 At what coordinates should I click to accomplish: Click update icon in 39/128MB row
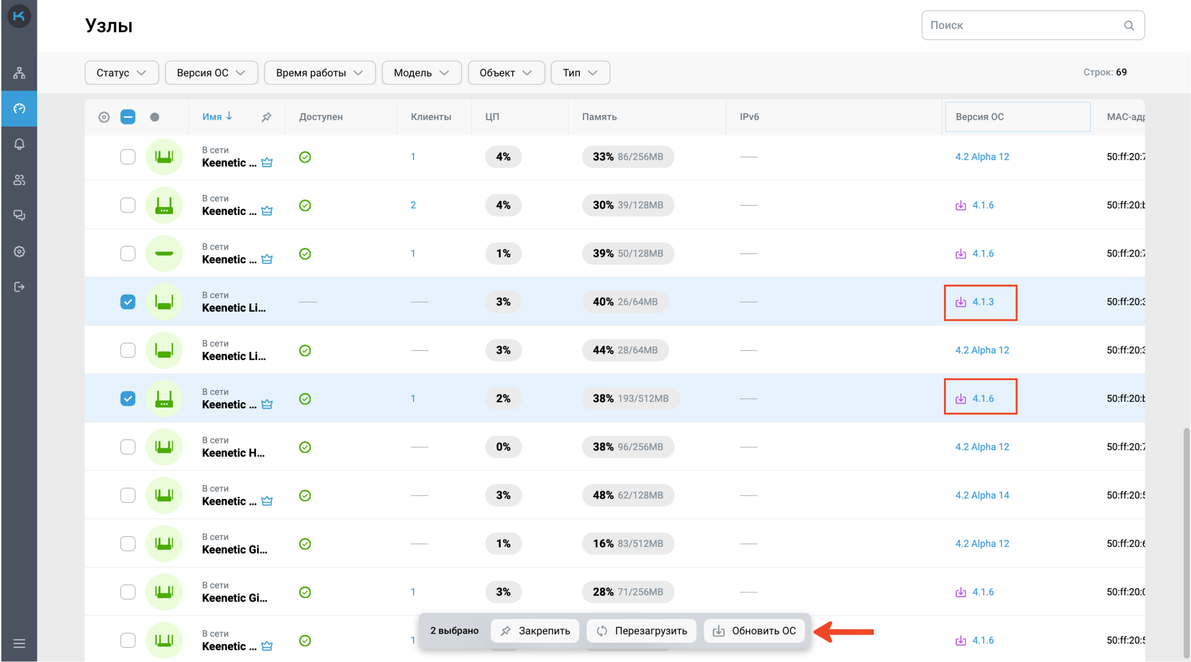coord(961,205)
